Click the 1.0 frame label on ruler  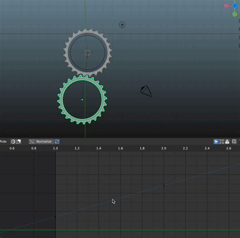click(x=55, y=148)
